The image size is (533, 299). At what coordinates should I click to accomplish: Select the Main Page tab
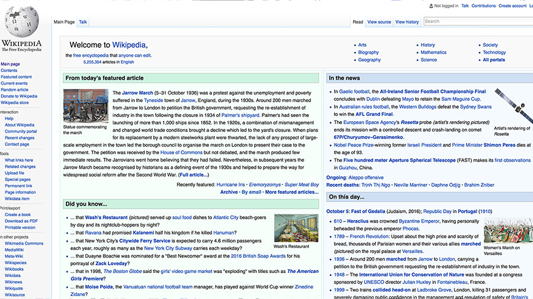click(x=64, y=22)
